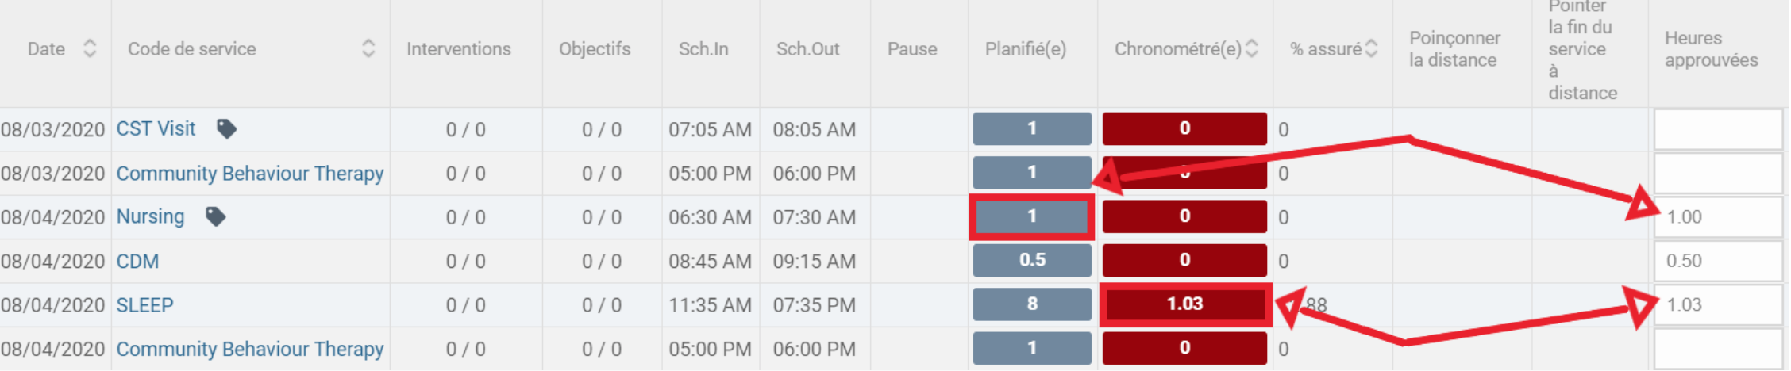Screen dimensions: 1791x371
Task: Click the highlighted planned badge for Nursing
Action: [1032, 216]
